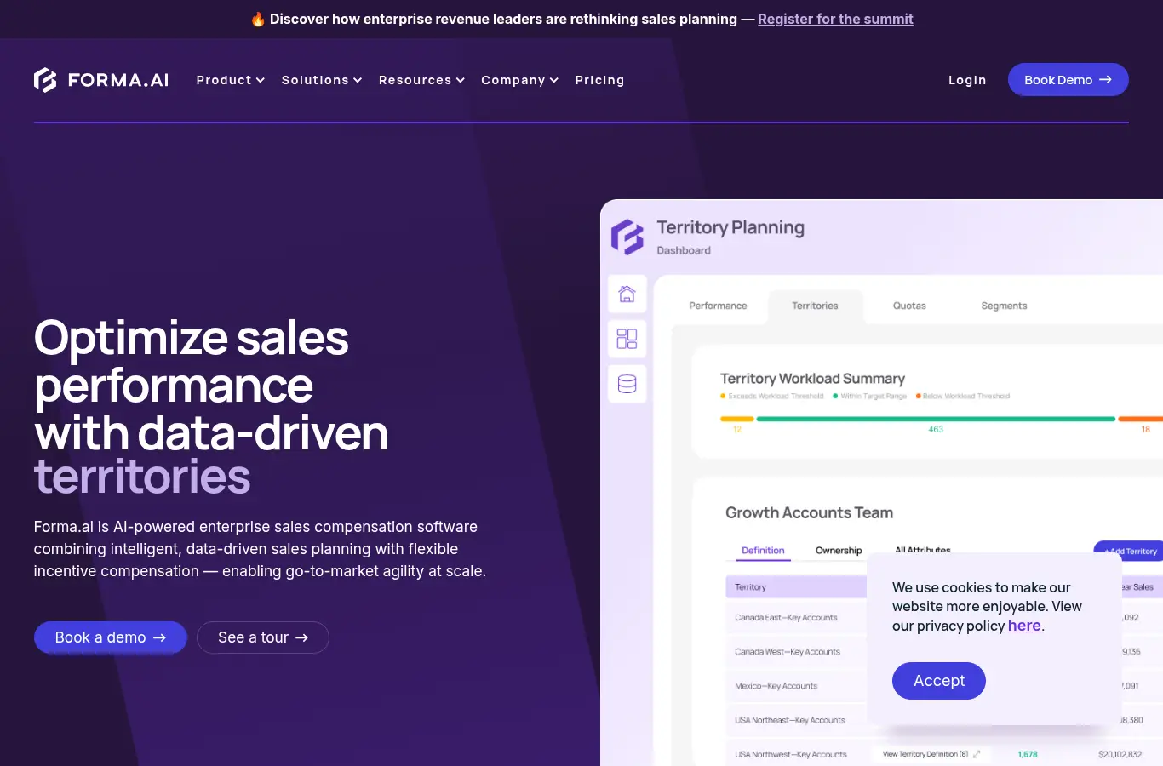Switch to the Ownership tab

tap(839, 551)
